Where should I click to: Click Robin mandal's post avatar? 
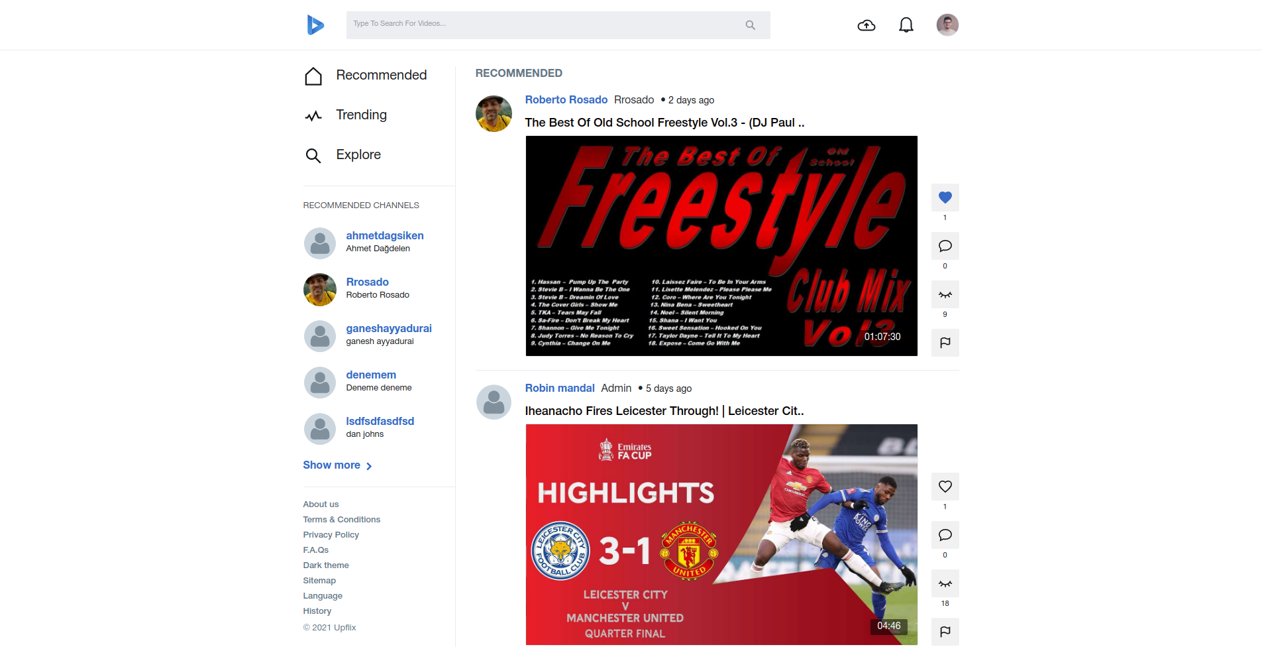pos(494,402)
